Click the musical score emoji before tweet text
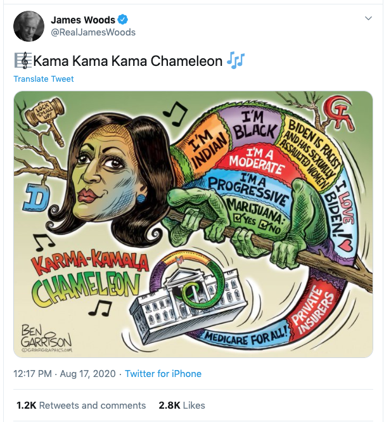This screenshot has width=384, height=422. point(23,61)
